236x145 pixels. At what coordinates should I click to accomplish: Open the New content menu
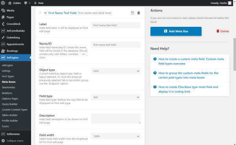(x=39, y=3)
